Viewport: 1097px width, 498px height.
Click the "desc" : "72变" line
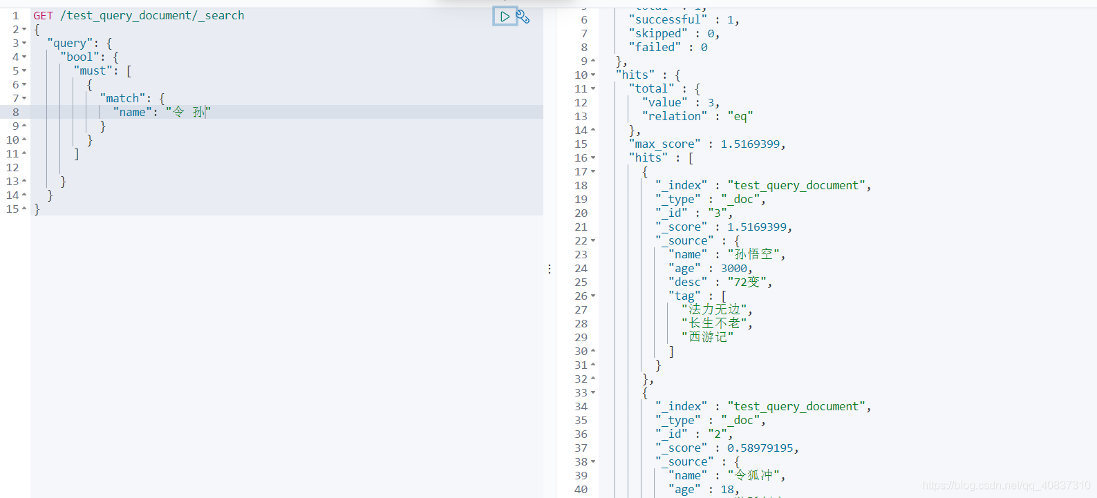[720, 282]
